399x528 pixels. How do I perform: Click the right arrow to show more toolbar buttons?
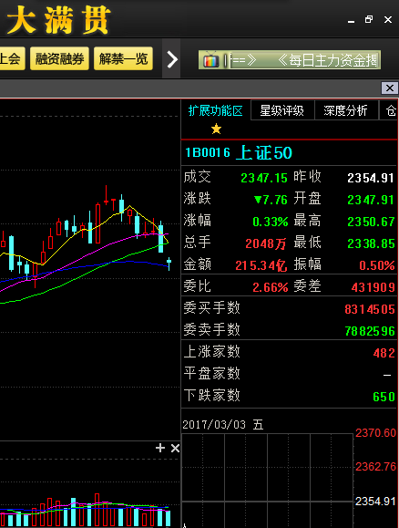point(172,59)
